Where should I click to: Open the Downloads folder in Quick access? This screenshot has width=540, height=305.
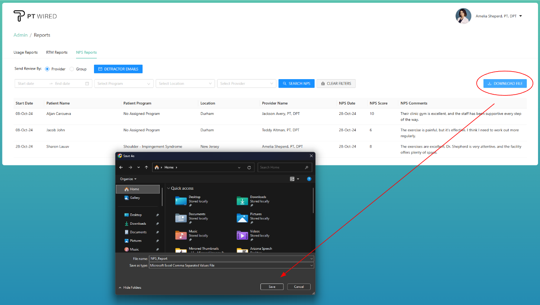coord(242,201)
